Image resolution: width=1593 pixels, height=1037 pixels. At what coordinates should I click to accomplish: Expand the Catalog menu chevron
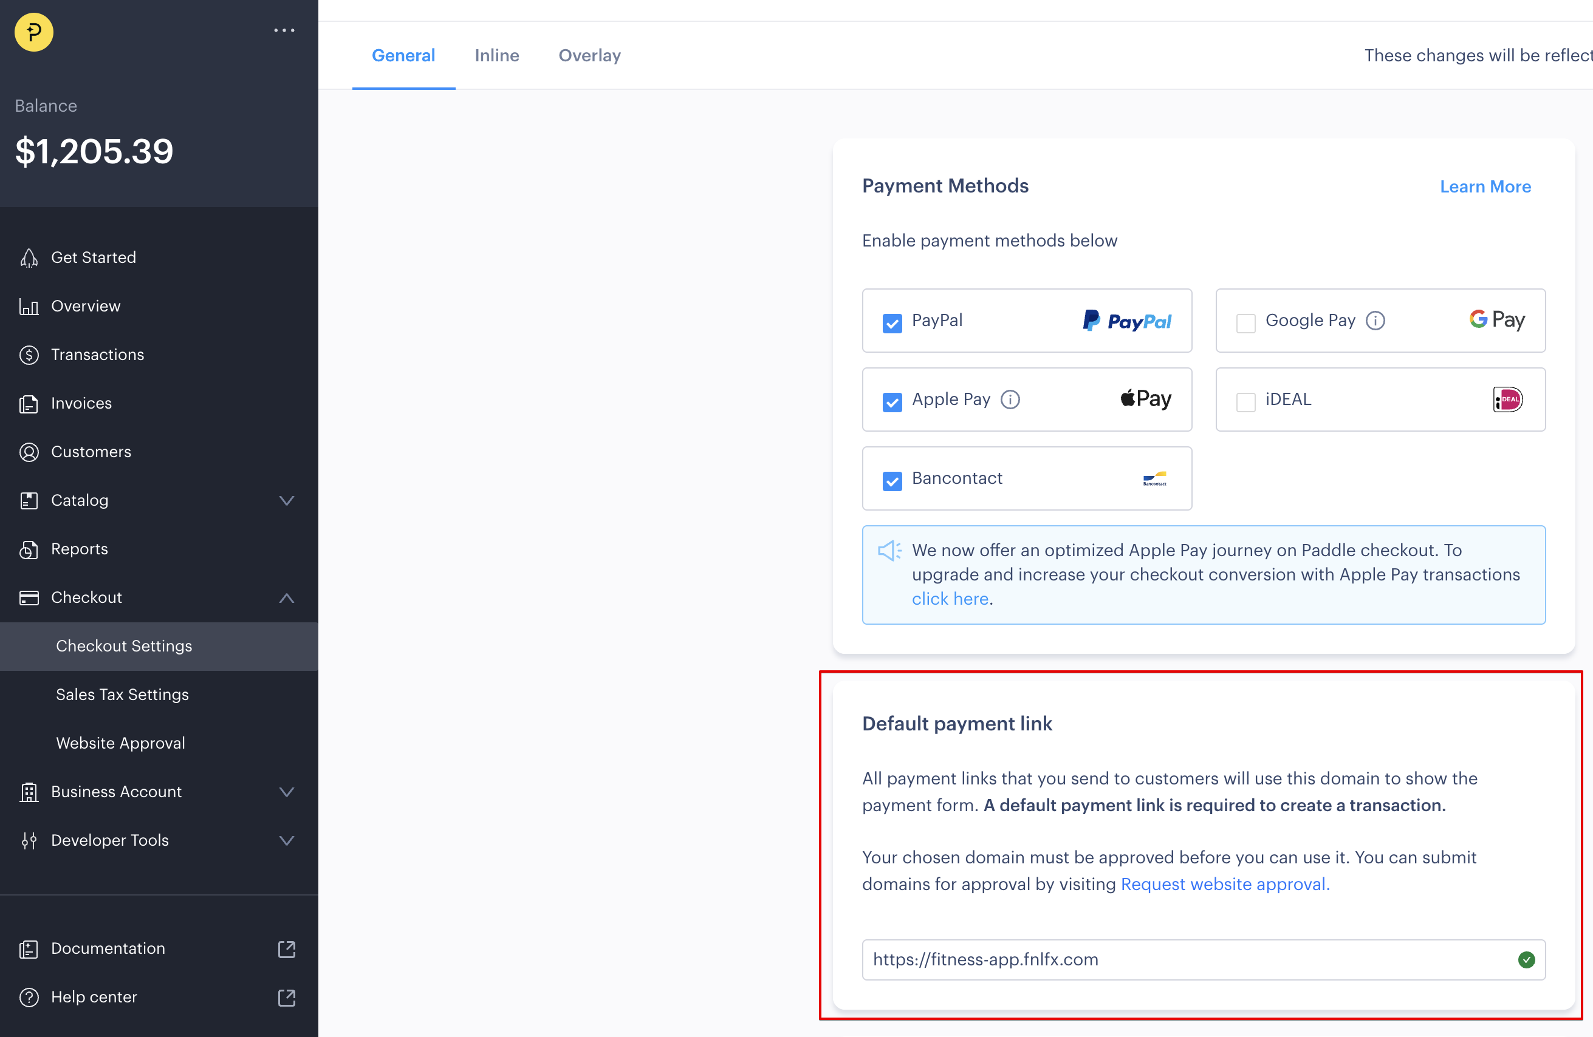(287, 500)
